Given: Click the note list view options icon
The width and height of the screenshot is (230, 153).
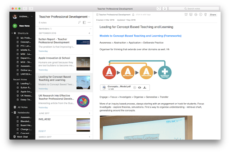Looking at the screenshot, I should [x=84, y=23].
